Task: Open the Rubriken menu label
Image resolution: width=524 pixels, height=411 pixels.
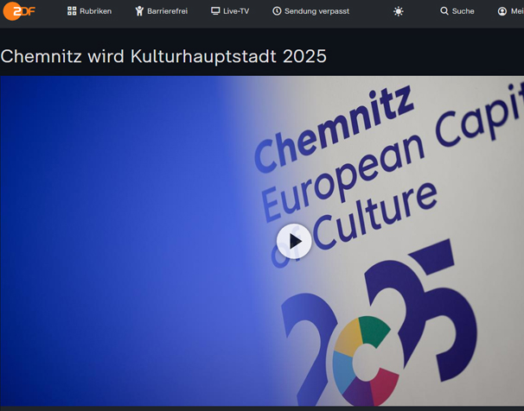Action: coord(95,11)
